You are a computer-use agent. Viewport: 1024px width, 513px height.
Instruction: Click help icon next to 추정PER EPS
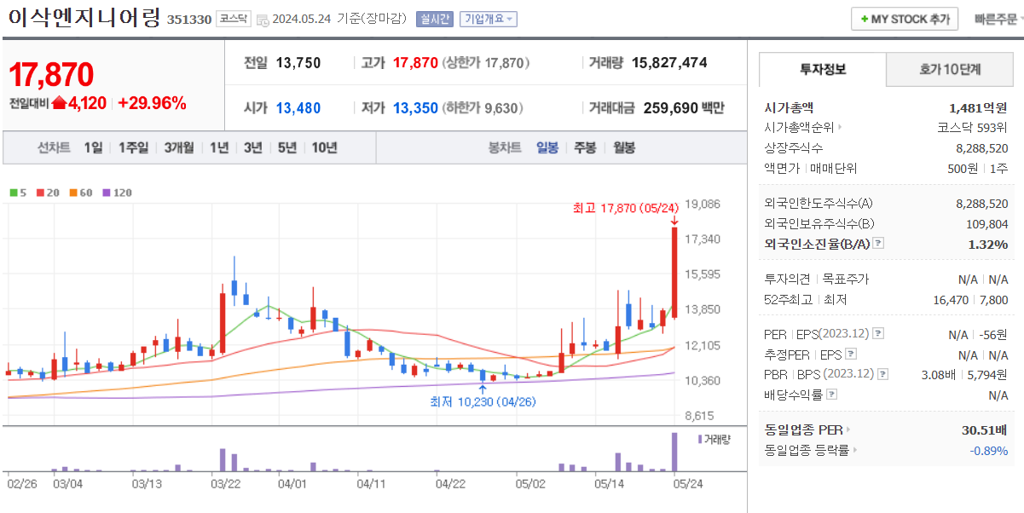pyautogui.click(x=851, y=354)
